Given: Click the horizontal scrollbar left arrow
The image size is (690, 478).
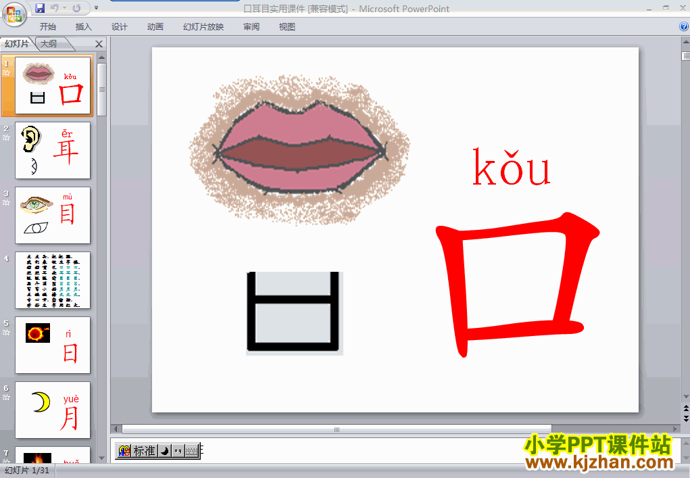Looking at the screenshot, I should [x=116, y=429].
